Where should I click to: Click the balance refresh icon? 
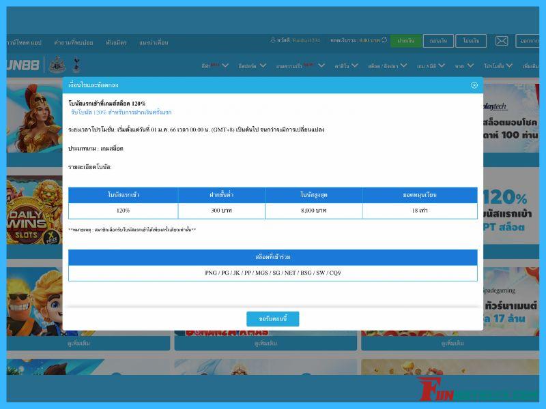click(384, 40)
